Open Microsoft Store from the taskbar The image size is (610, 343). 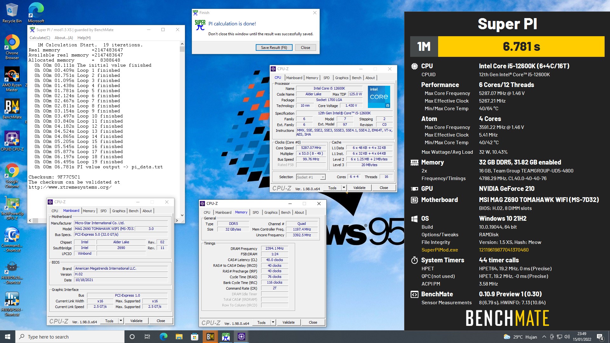pyautogui.click(x=194, y=337)
